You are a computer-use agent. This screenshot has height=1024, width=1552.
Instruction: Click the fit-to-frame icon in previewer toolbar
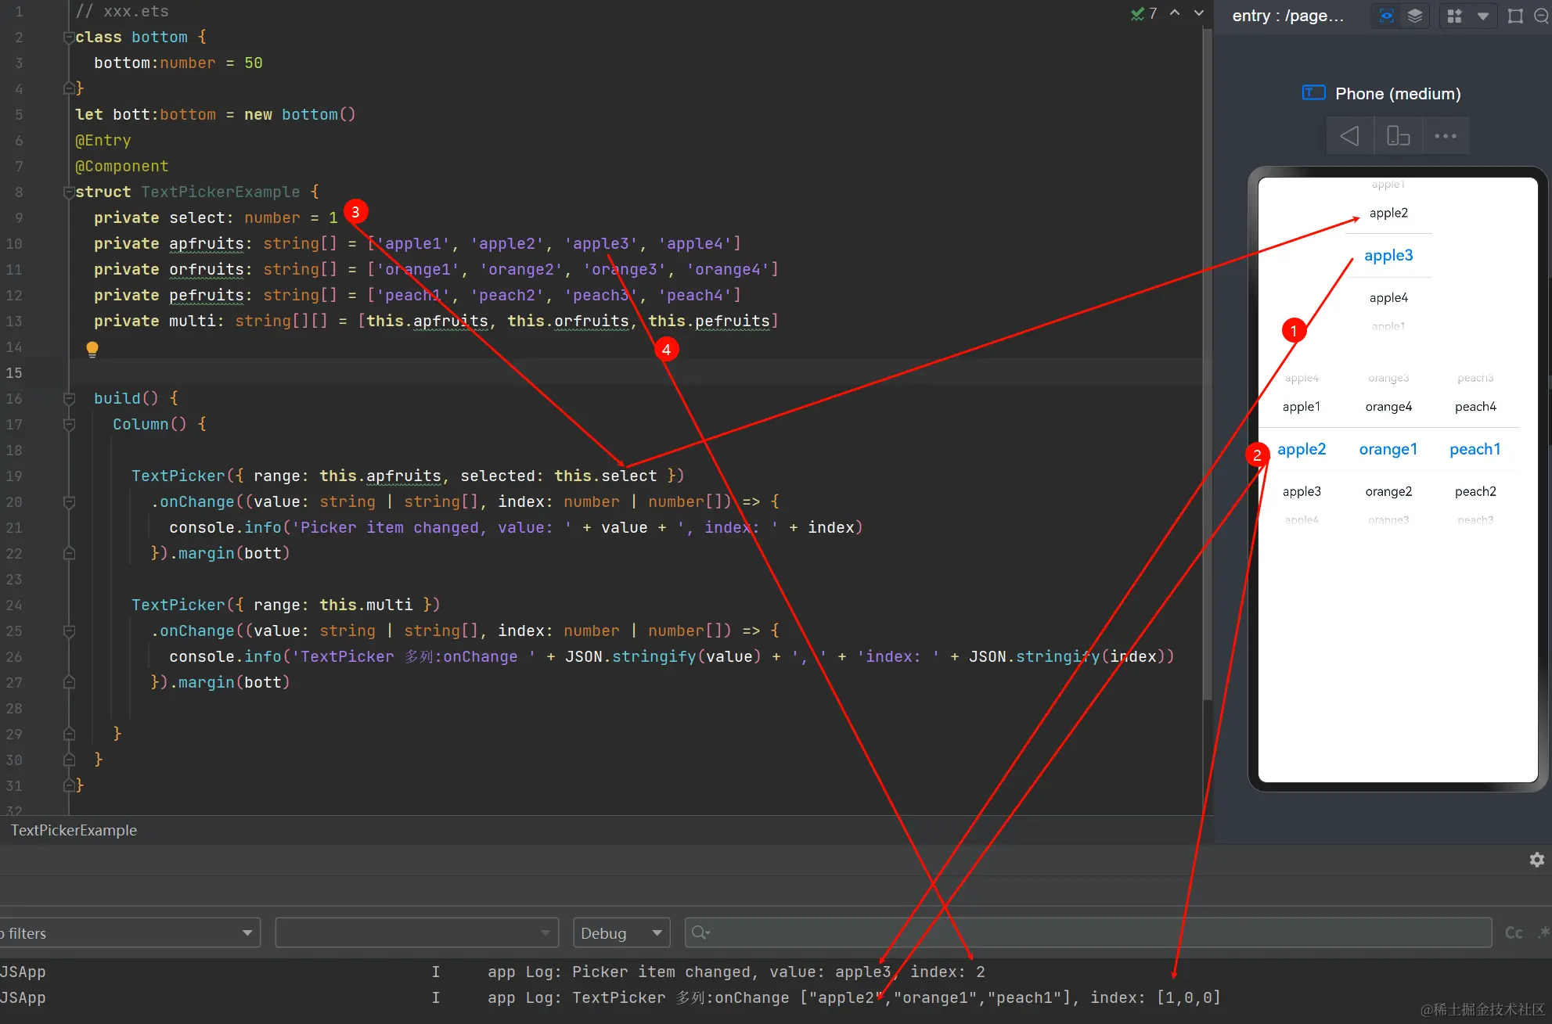[x=1515, y=16]
